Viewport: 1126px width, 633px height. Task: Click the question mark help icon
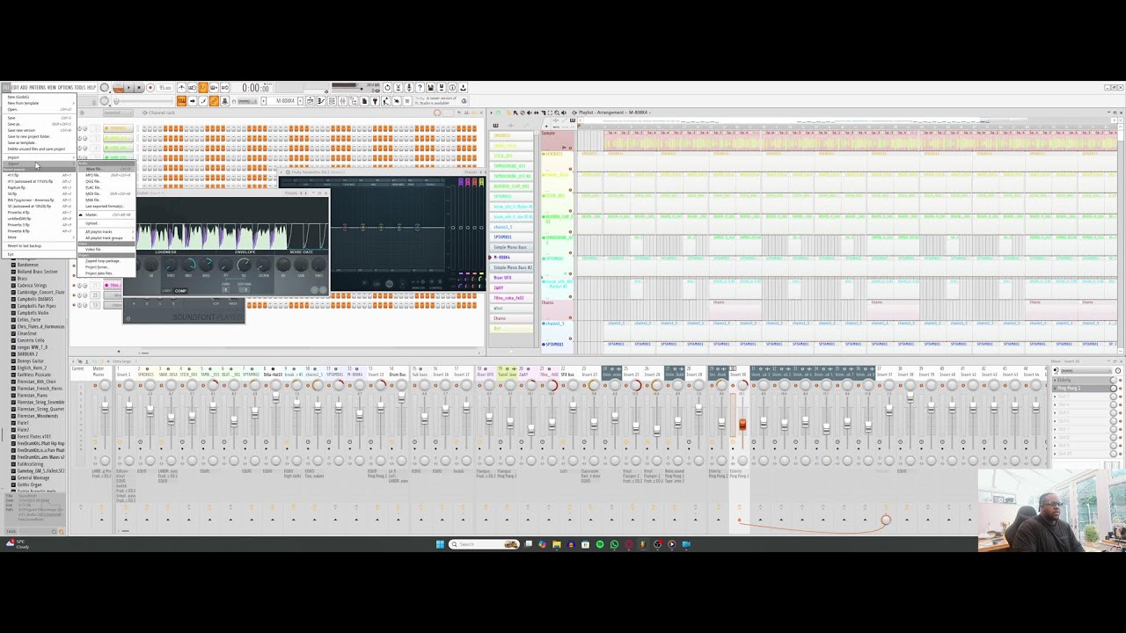tap(420, 87)
